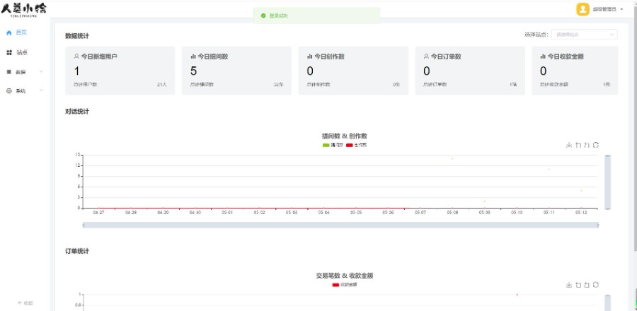Click the 交易笔数 & 收款金额 chart title
Viewport: 637px width, 311px height.
click(345, 276)
